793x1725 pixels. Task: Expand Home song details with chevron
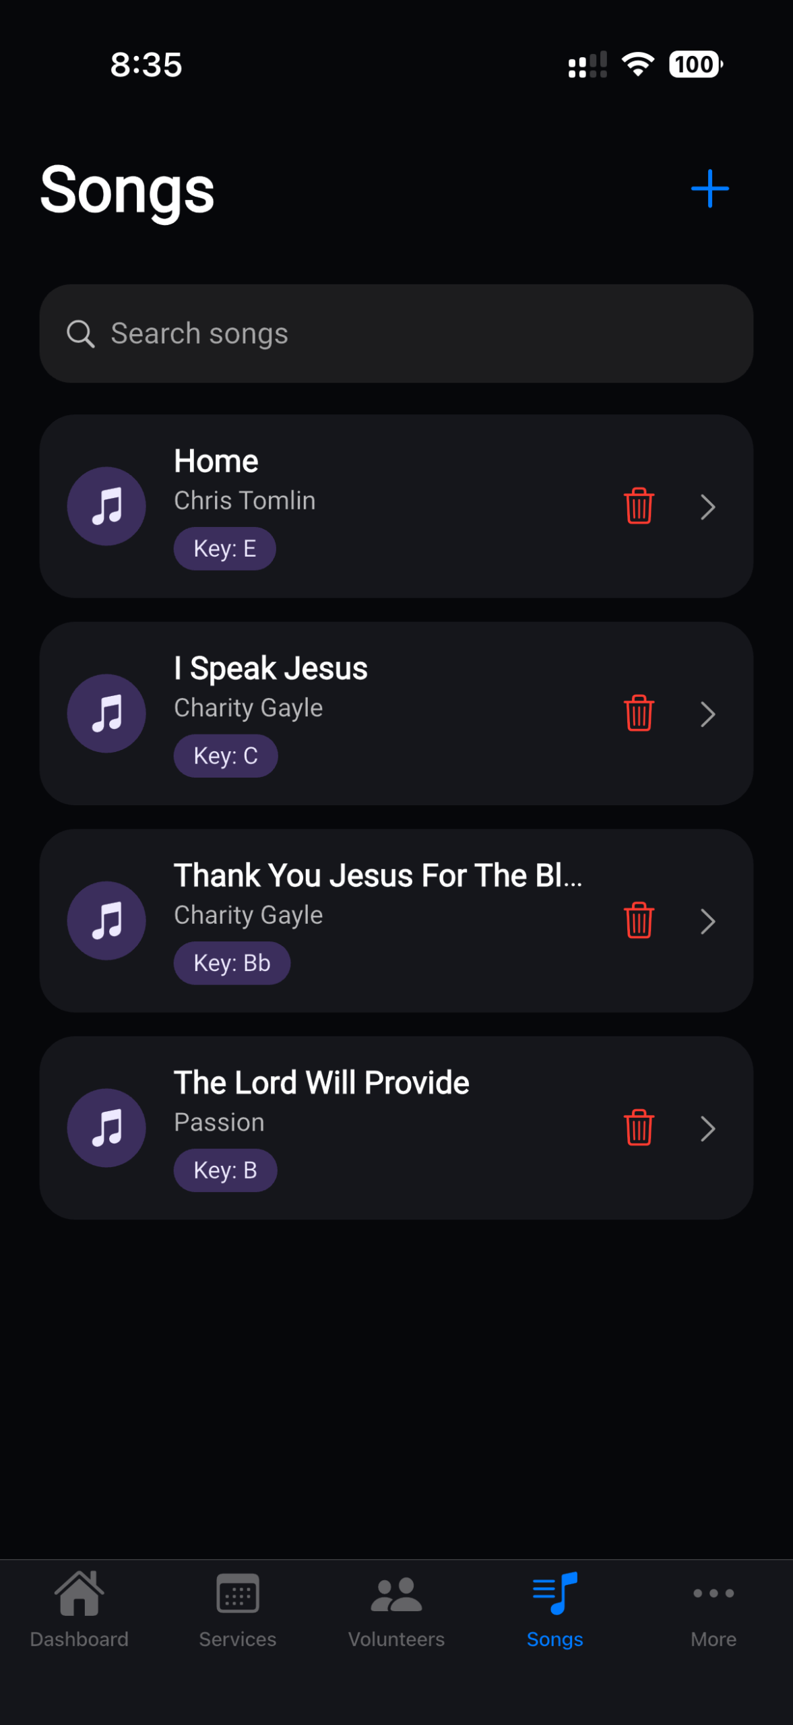(707, 507)
